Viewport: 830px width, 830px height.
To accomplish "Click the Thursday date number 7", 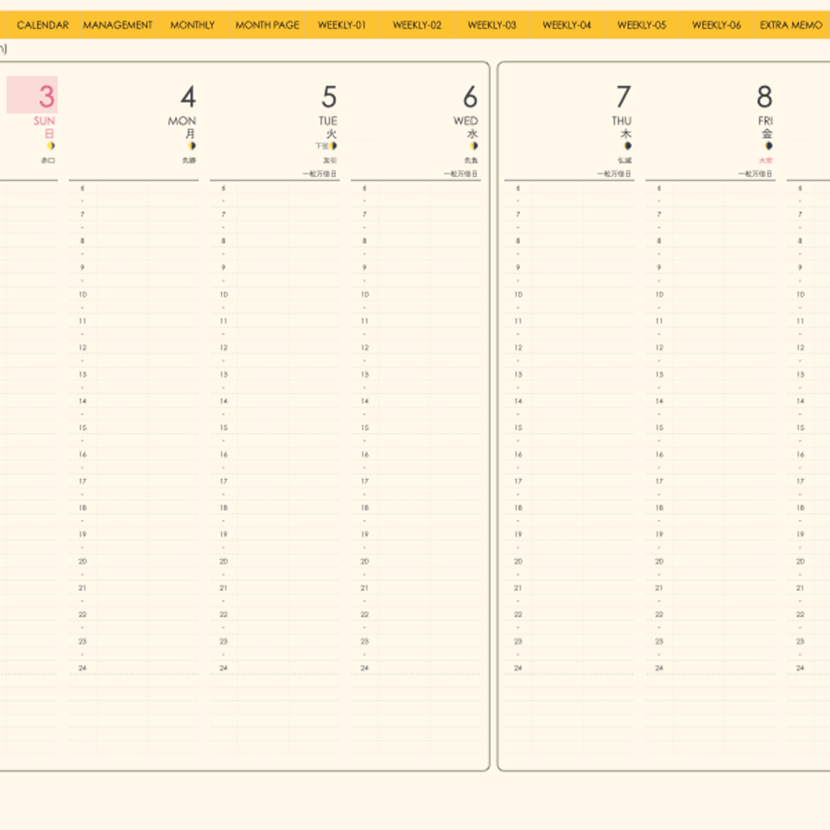I will point(623,97).
